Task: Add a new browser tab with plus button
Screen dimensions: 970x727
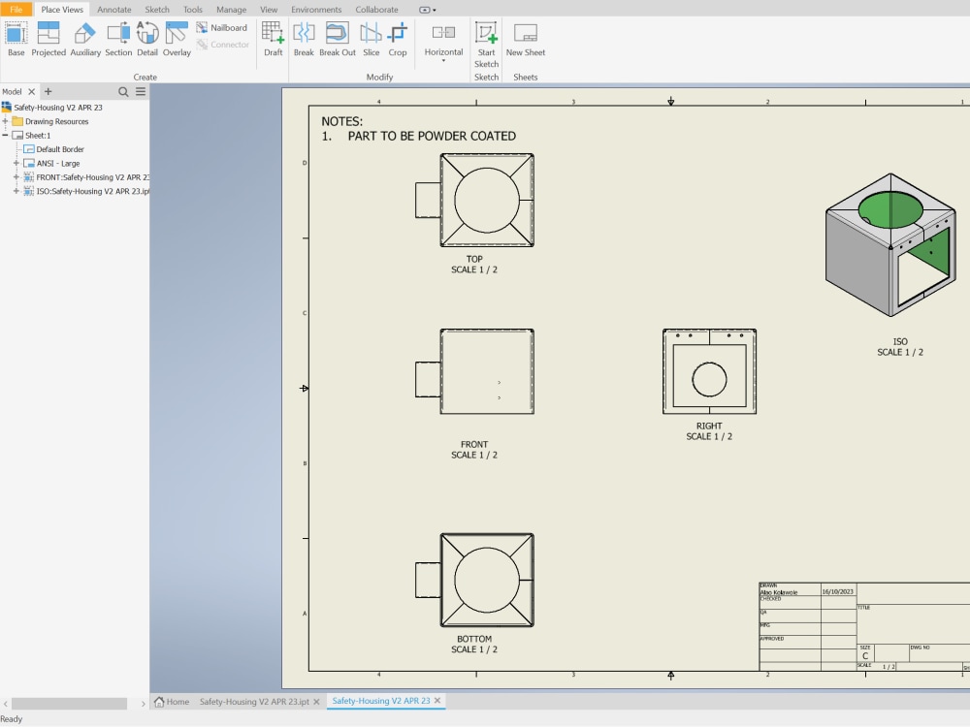Action: pos(47,90)
